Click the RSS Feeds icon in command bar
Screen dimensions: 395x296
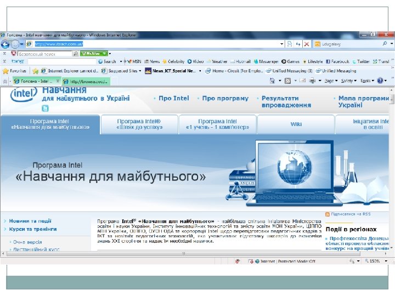pyautogui.click(x=287, y=81)
